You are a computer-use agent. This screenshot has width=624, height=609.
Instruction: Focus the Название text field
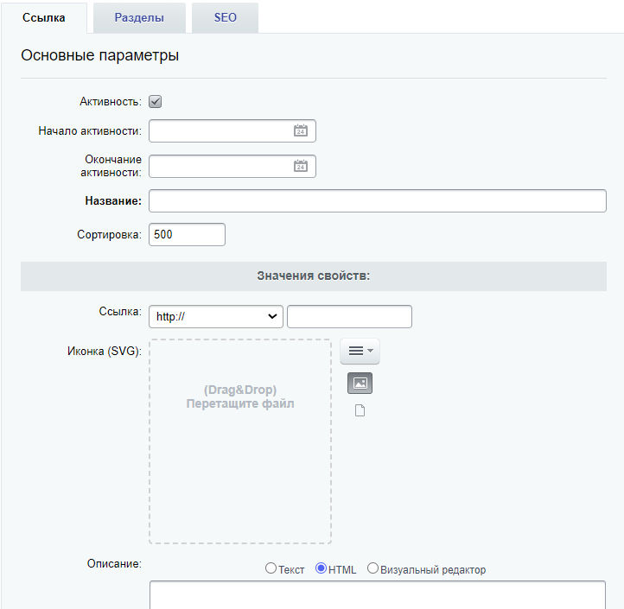378,201
